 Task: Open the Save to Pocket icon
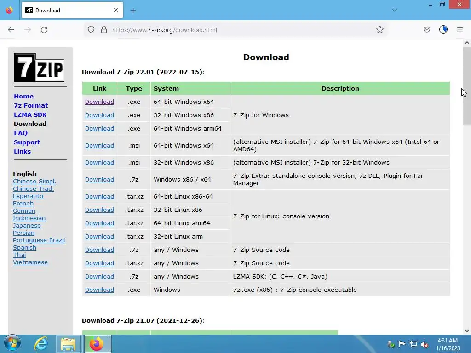426,30
